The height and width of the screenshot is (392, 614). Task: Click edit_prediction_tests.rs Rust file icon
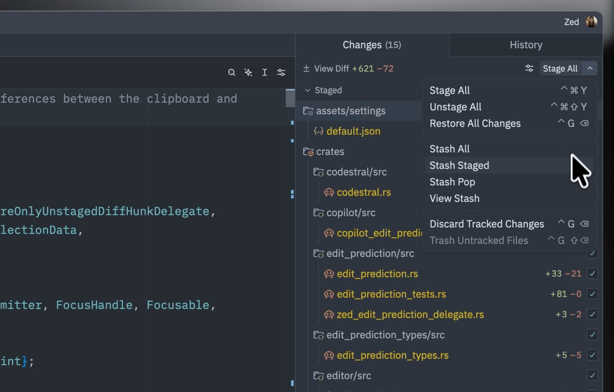(x=329, y=294)
